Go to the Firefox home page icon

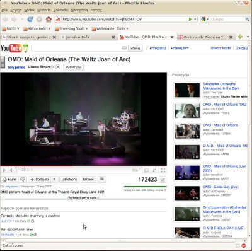tap(49, 20)
